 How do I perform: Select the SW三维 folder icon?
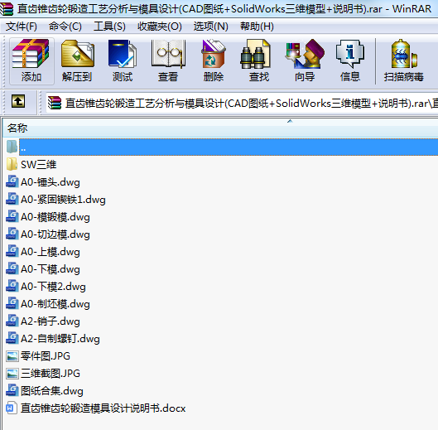12,164
